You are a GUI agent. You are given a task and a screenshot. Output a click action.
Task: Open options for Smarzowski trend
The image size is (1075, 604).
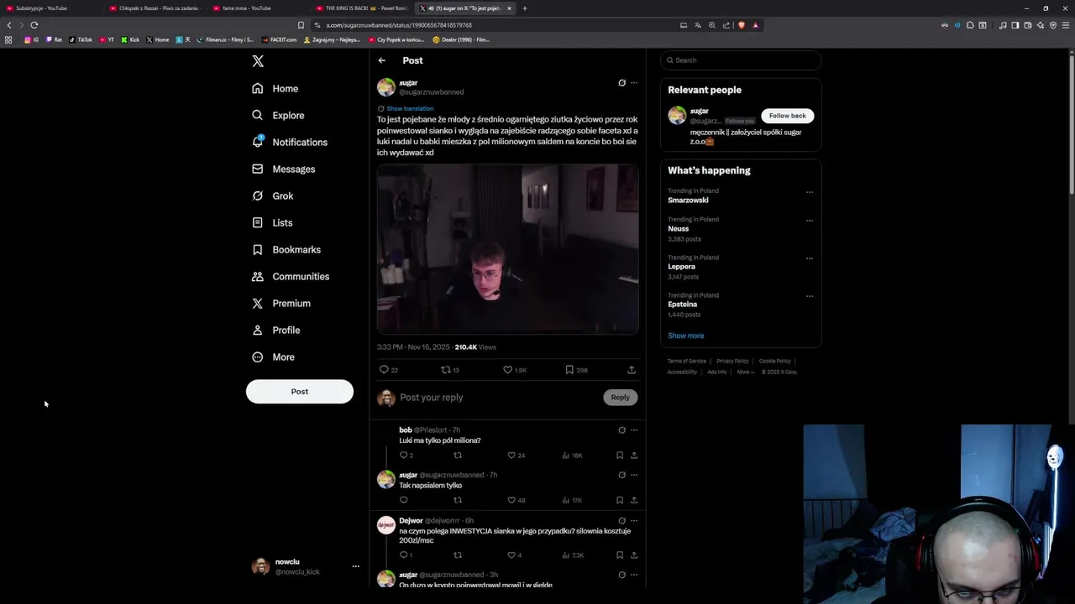(x=810, y=192)
